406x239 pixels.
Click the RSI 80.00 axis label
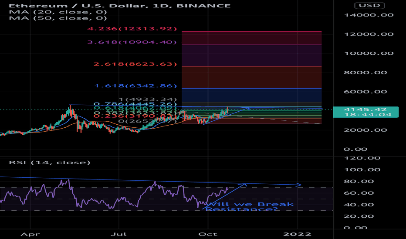[359, 181]
